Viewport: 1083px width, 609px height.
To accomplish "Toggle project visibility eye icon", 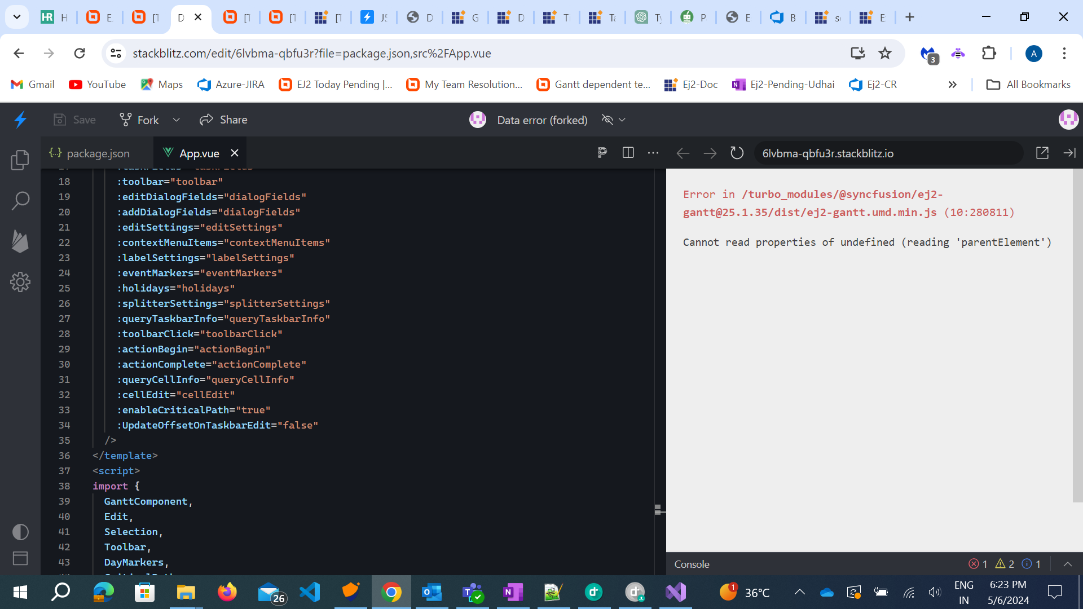I will [607, 120].
